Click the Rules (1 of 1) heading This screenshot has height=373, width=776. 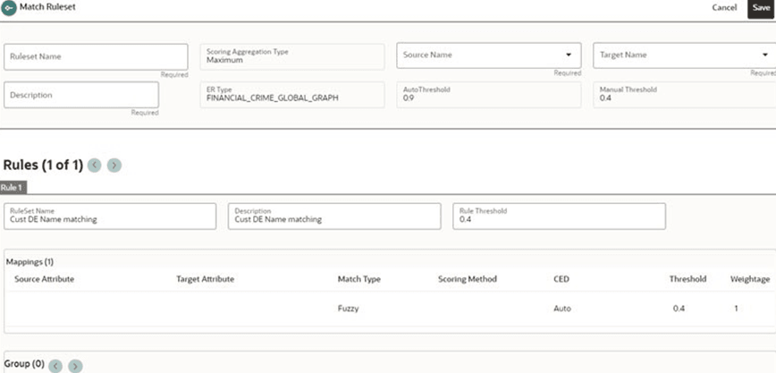coord(43,165)
